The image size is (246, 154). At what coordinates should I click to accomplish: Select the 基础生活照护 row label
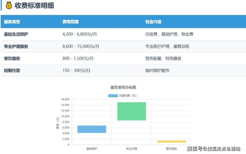(x=16, y=34)
